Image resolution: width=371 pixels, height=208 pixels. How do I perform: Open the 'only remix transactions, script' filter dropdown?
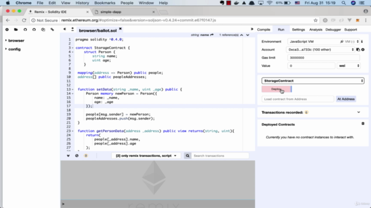[x=146, y=155]
